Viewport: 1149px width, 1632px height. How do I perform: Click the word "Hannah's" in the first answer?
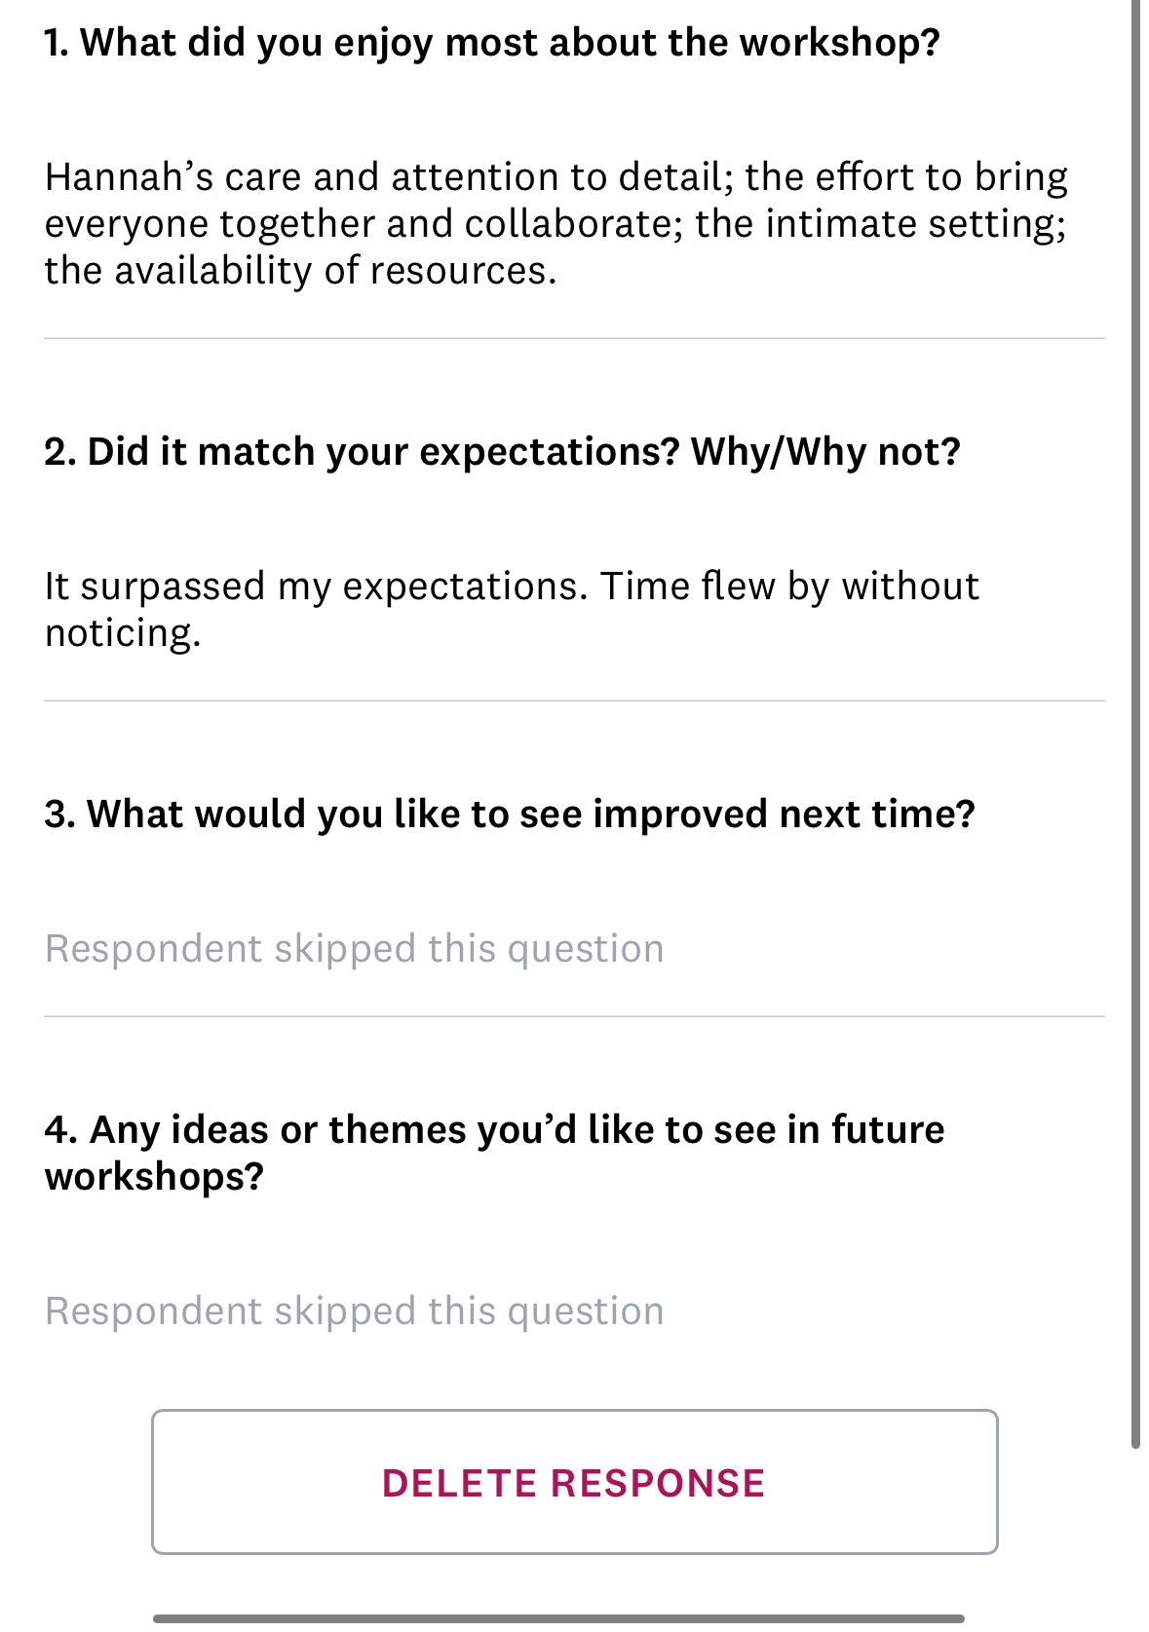(x=127, y=177)
